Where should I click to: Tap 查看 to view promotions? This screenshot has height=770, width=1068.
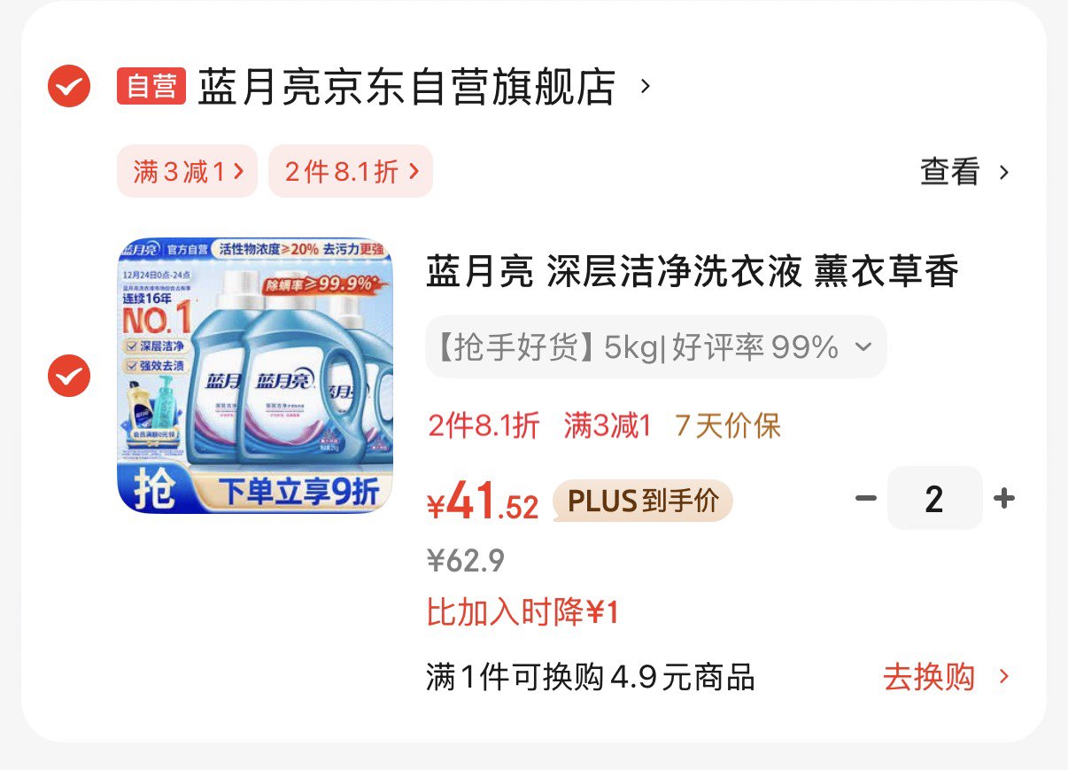[x=950, y=172]
